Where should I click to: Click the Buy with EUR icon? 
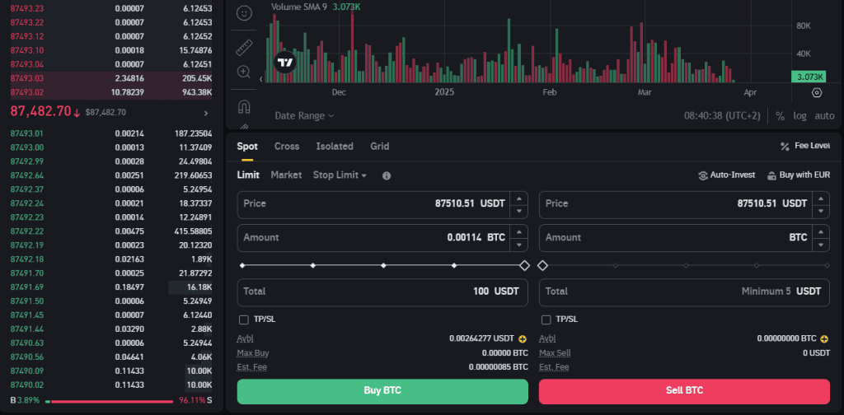[x=771, y=175]
